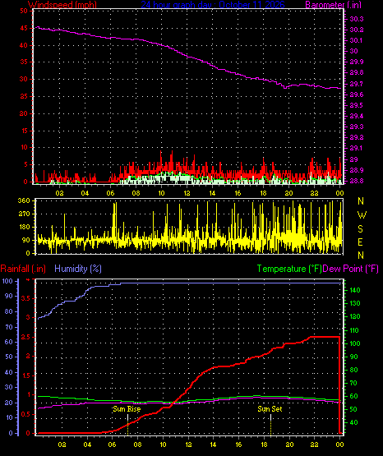Image resolution: width=383 pixels, height=456 pixels.
Task: Click the 360 value on wind direction axis
Action: (x=24, y=201)
